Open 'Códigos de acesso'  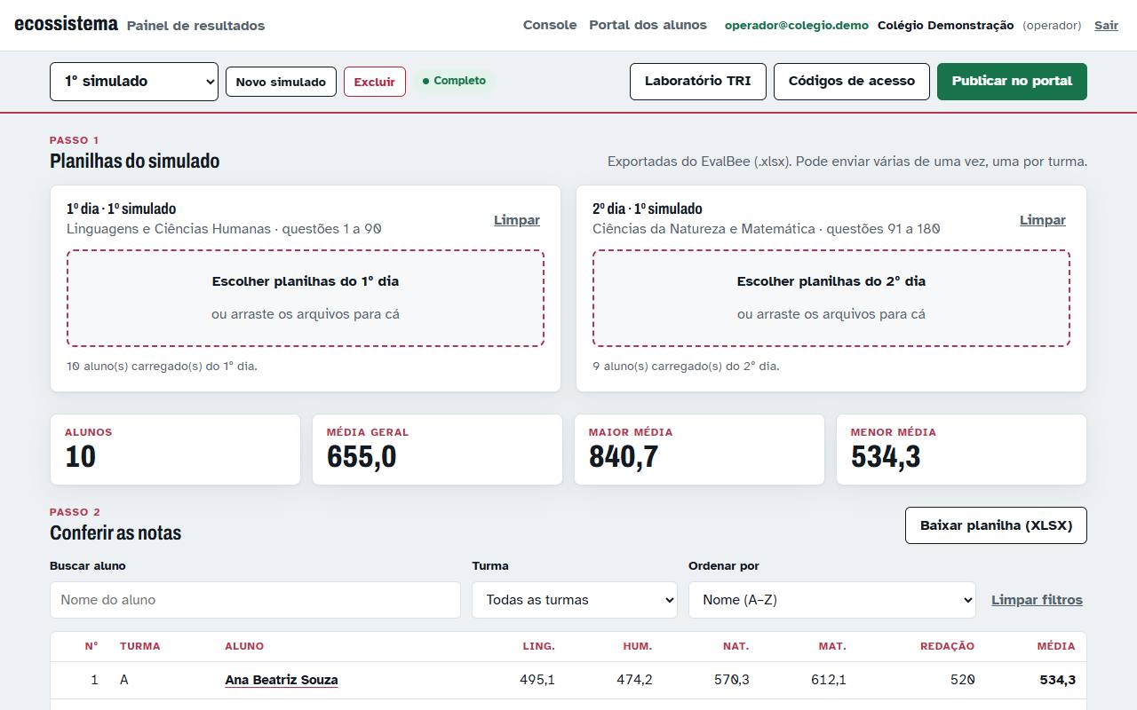click(852, 82)
